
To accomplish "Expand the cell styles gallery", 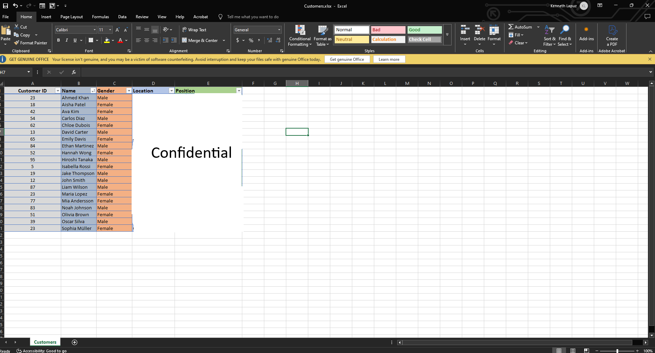I will pyautogui.click(x=447, y=35).
